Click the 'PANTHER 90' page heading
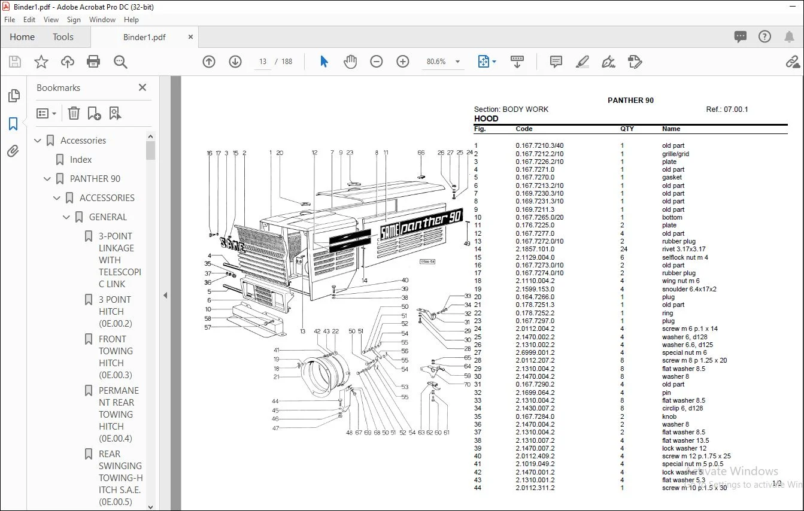The width and height of the screenshot is (804, 511). (x=630, y=101)
